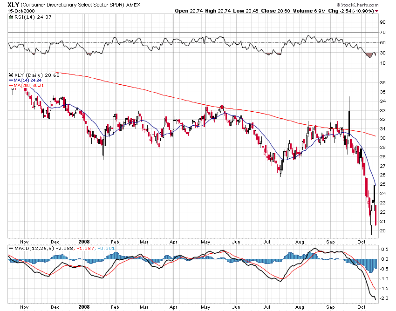This screenshot has width=396, height=311.
Task: Click the Volume 6.9M value
Action: click(309, 11)
